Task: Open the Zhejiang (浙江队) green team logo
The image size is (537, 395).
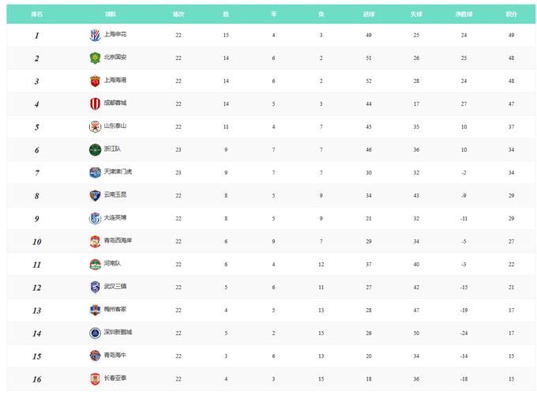Action: click(95, 149)
